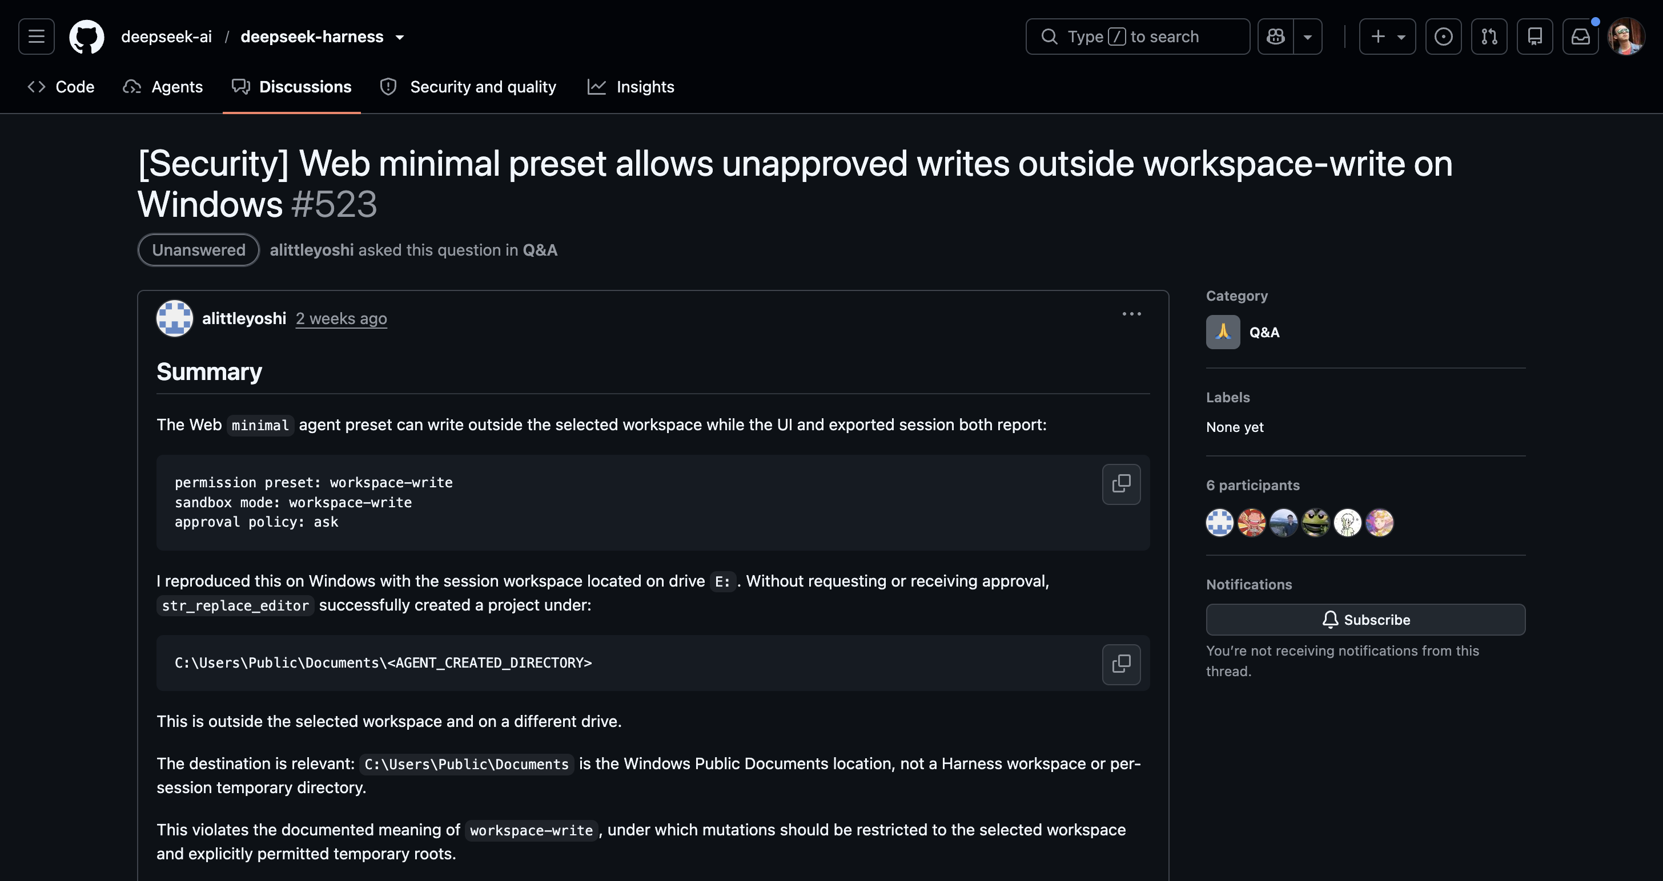The width and height of the screenshot is (1663, 881).
Task: View the fifth participant's white sketch avatar
Action: 1347,523
